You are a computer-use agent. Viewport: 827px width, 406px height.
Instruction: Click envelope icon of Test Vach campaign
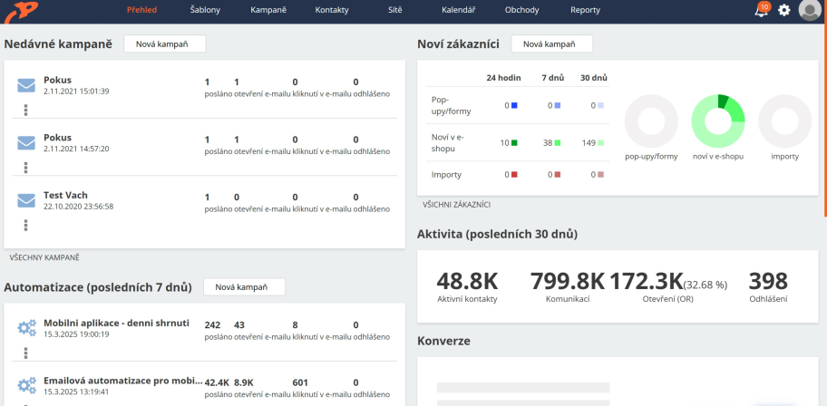click(x=26, y=200)
